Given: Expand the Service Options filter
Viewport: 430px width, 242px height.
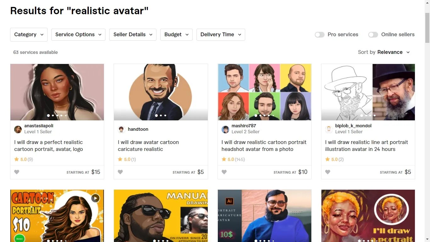Looking at the screenshot, I should 78,35.
